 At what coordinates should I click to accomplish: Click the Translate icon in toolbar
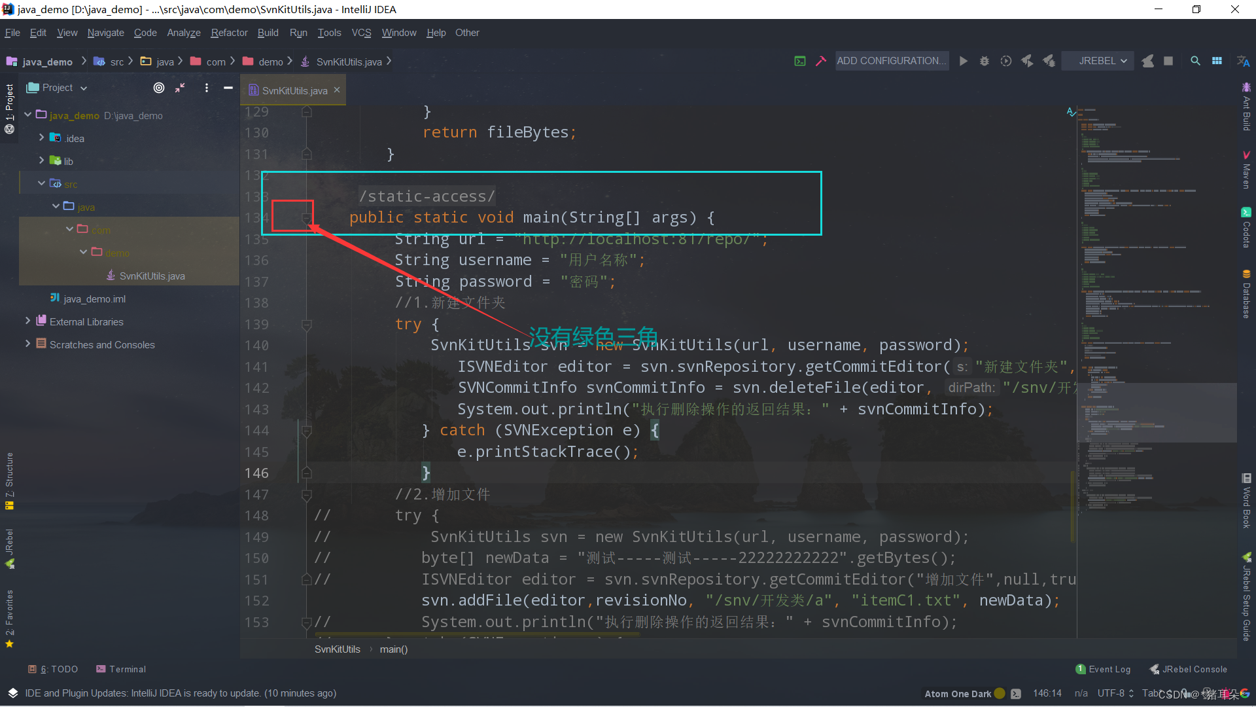pos(1243,61)
